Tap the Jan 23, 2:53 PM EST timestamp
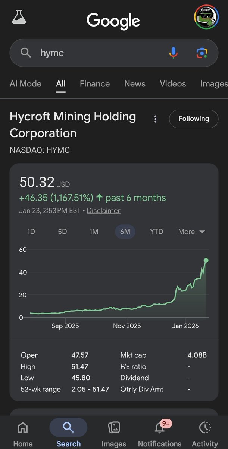Viewport: 228px width, 449px height. point(50,211)
